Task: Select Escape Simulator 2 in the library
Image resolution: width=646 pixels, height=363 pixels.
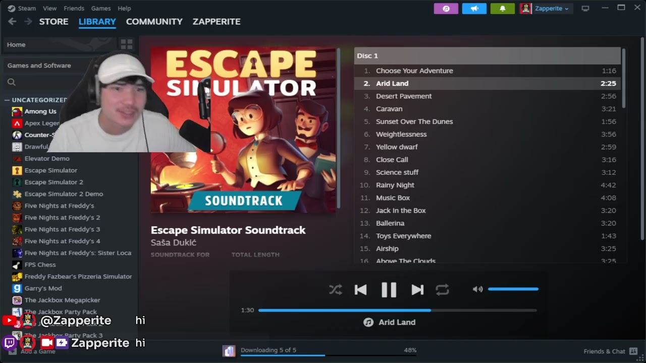Action: (53, 182)
